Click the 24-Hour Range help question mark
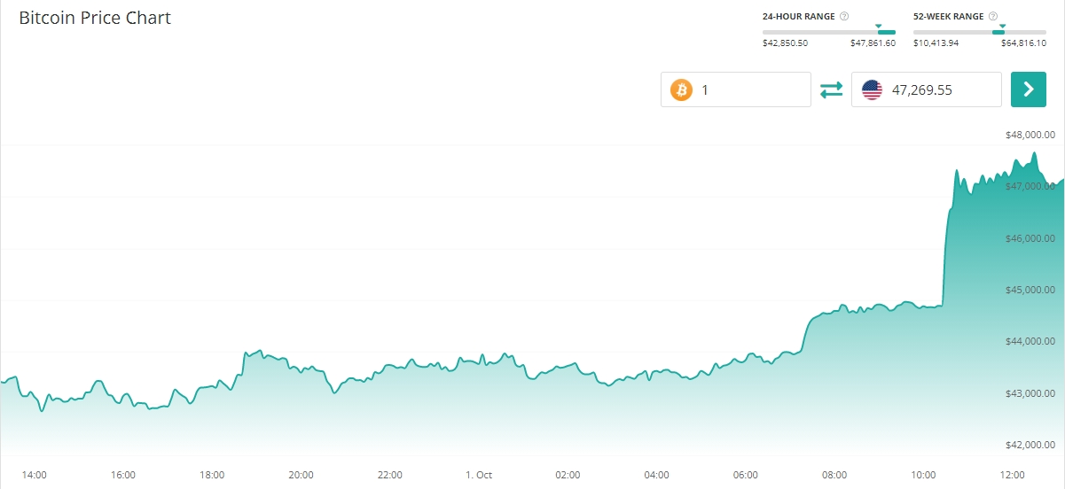This screenshot has width=1065, height=489. pos(844,16)
